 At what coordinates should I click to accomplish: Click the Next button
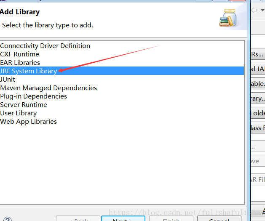click(x=123, y=218)
